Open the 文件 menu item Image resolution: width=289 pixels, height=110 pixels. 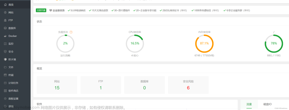tap(15, 67)
